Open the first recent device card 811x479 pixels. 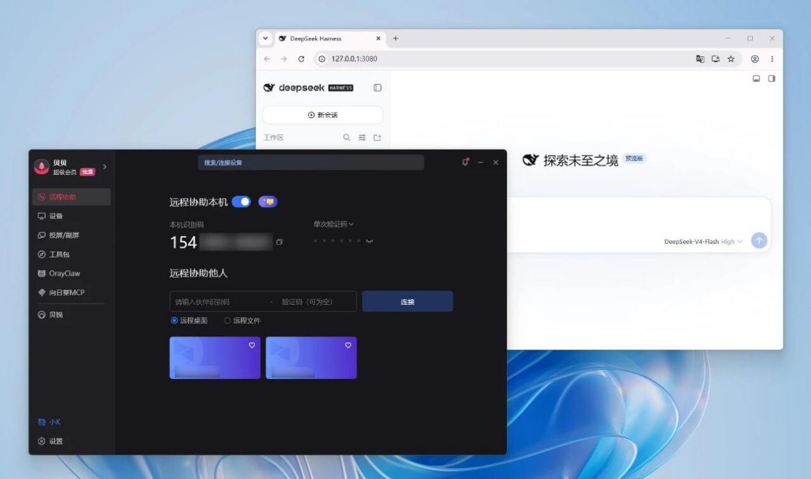[x=215, y=358]
